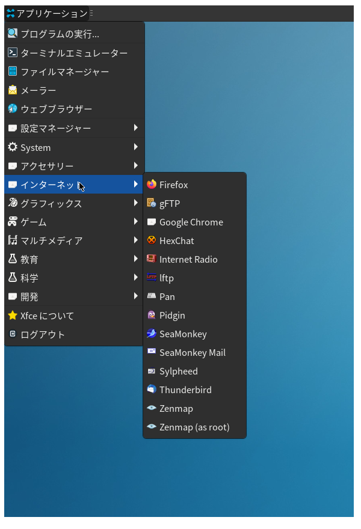Click the logout icon
Screen dimensions: 361x529
click(x=13, y=334)
